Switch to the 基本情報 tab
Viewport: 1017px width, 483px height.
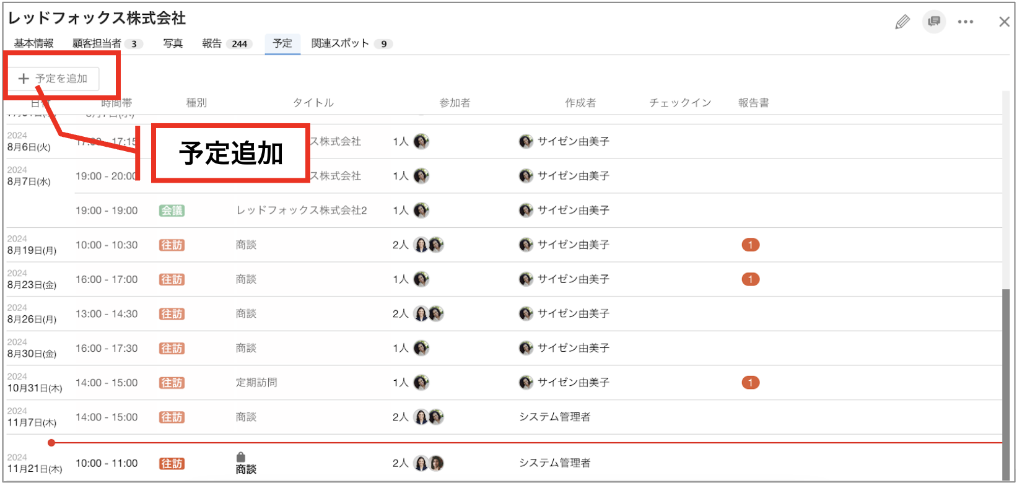click(34, 43)
